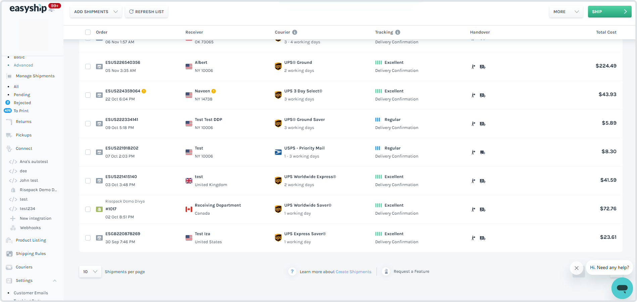Open the Connect section in the sidebar

24,148
